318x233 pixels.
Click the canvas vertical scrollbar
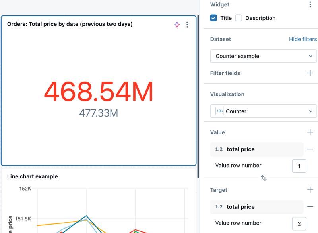pos(198,95)
